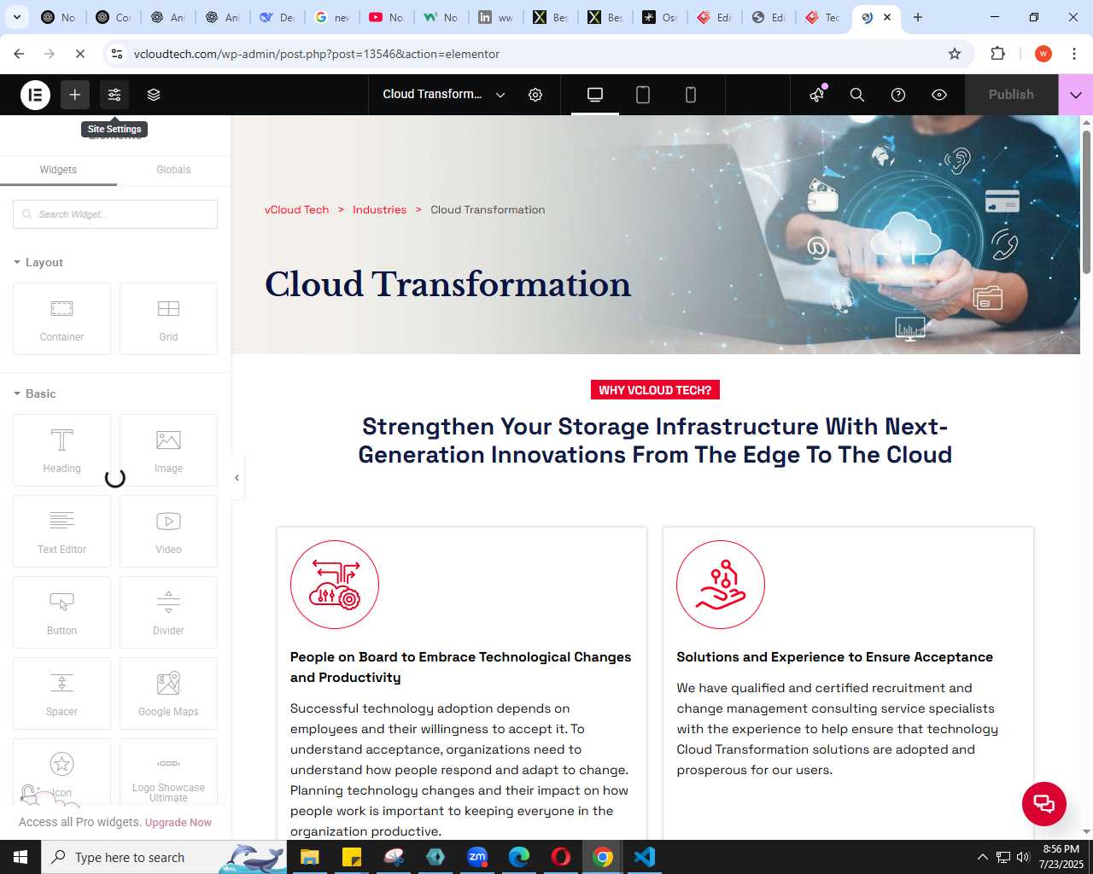The image size is (1093, 874).
Task: Open What's New megaphone icon
Action: click(x=817, y=95)
